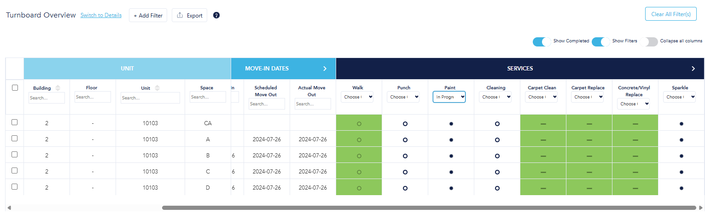
Task: Click Walk status circle for space D
Action: [359, 188]
